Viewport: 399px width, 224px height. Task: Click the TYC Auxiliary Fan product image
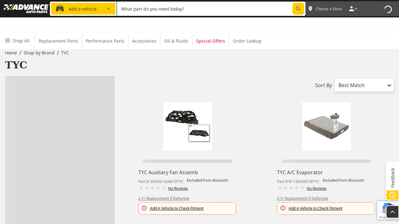click(x=188, y=126)
